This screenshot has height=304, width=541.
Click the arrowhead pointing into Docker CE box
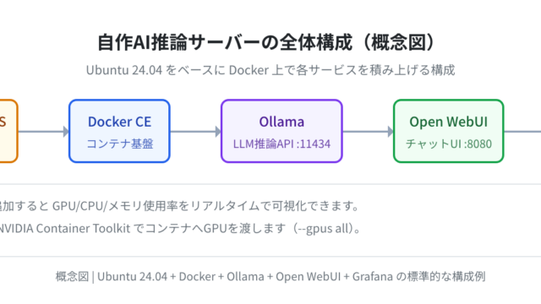click(66, 132)
